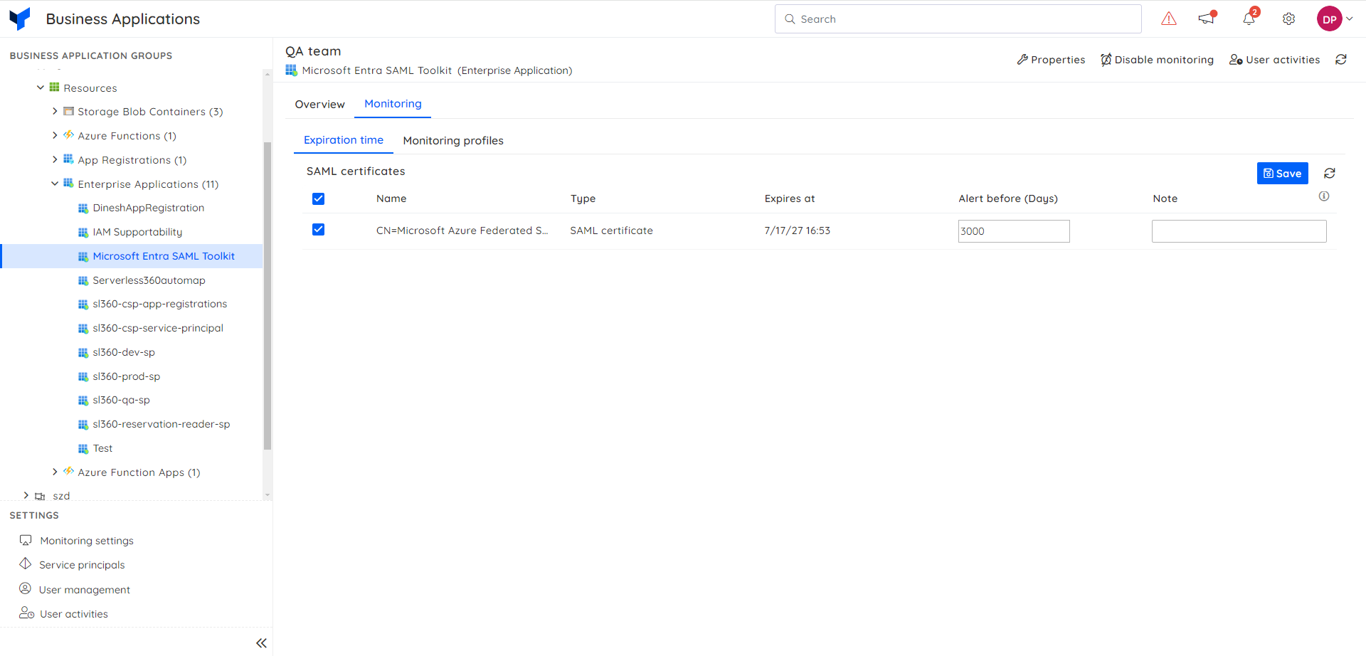
Task: Click Disable monitoring
Action: (x=1157, y=60)
